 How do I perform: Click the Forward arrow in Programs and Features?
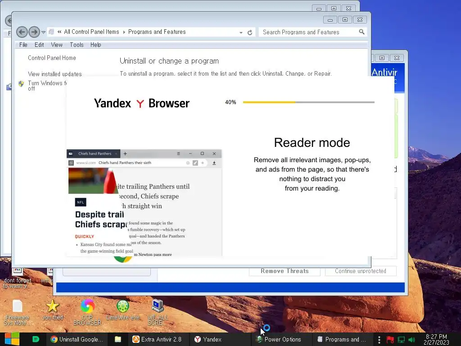coord(34,32)
